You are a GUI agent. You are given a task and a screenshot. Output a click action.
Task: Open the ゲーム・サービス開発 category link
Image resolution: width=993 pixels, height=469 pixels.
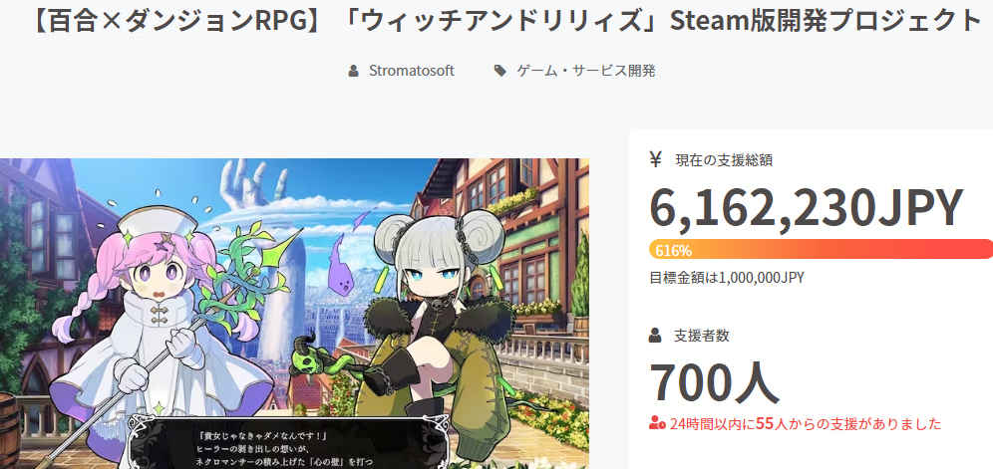586,71
